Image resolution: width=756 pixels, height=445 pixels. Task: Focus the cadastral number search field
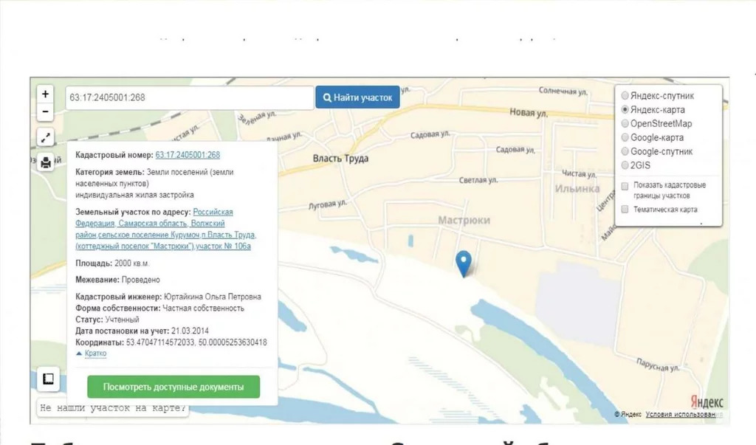(x=190, y=97)
